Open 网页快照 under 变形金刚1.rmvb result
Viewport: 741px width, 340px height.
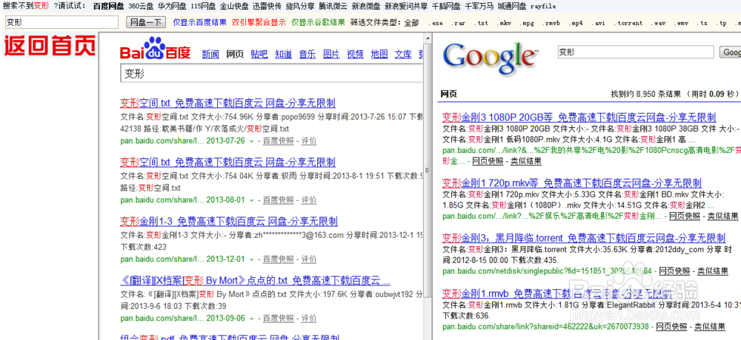coord(673,326)
